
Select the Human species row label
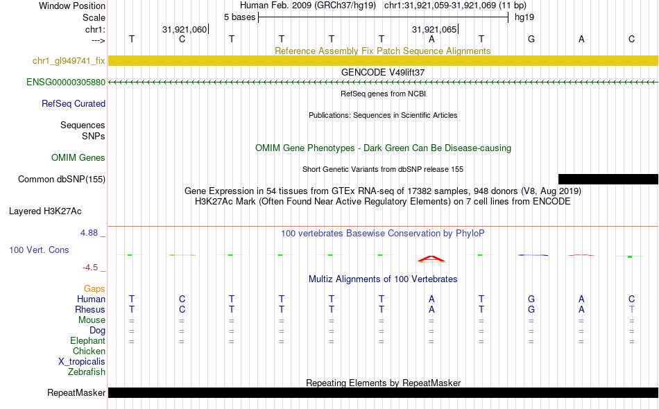pyautogui.click(x=91, y=299)
